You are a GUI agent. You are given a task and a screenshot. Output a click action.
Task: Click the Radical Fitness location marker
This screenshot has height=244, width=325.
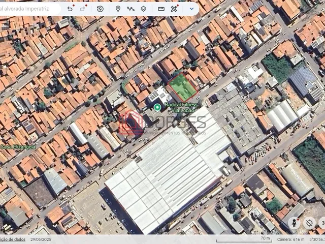(x=157, y=107)
